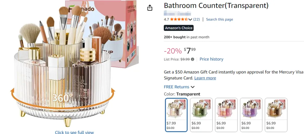Click the Amazon's Choice badge
This screenshot has height=134, width=304.
coord(179,28)
